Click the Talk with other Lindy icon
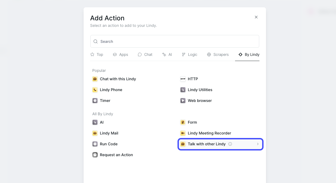336x183 pixels. pyautogui.click(x=183, y=144)
